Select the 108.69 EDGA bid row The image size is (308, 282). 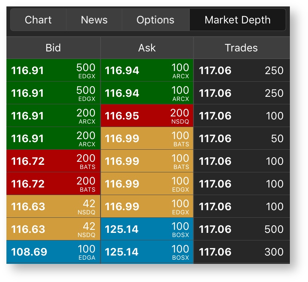coord(53,252)
